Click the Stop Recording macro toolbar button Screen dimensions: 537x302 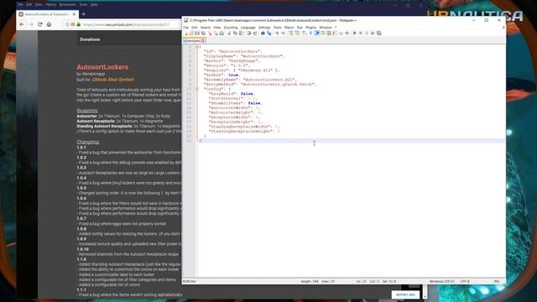coord(361,34)
